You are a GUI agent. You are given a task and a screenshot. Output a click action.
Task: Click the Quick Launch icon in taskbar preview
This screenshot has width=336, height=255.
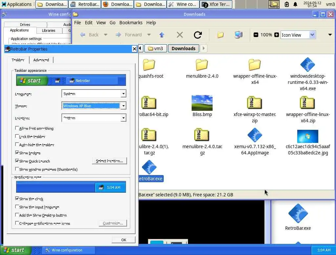point(57,81)
